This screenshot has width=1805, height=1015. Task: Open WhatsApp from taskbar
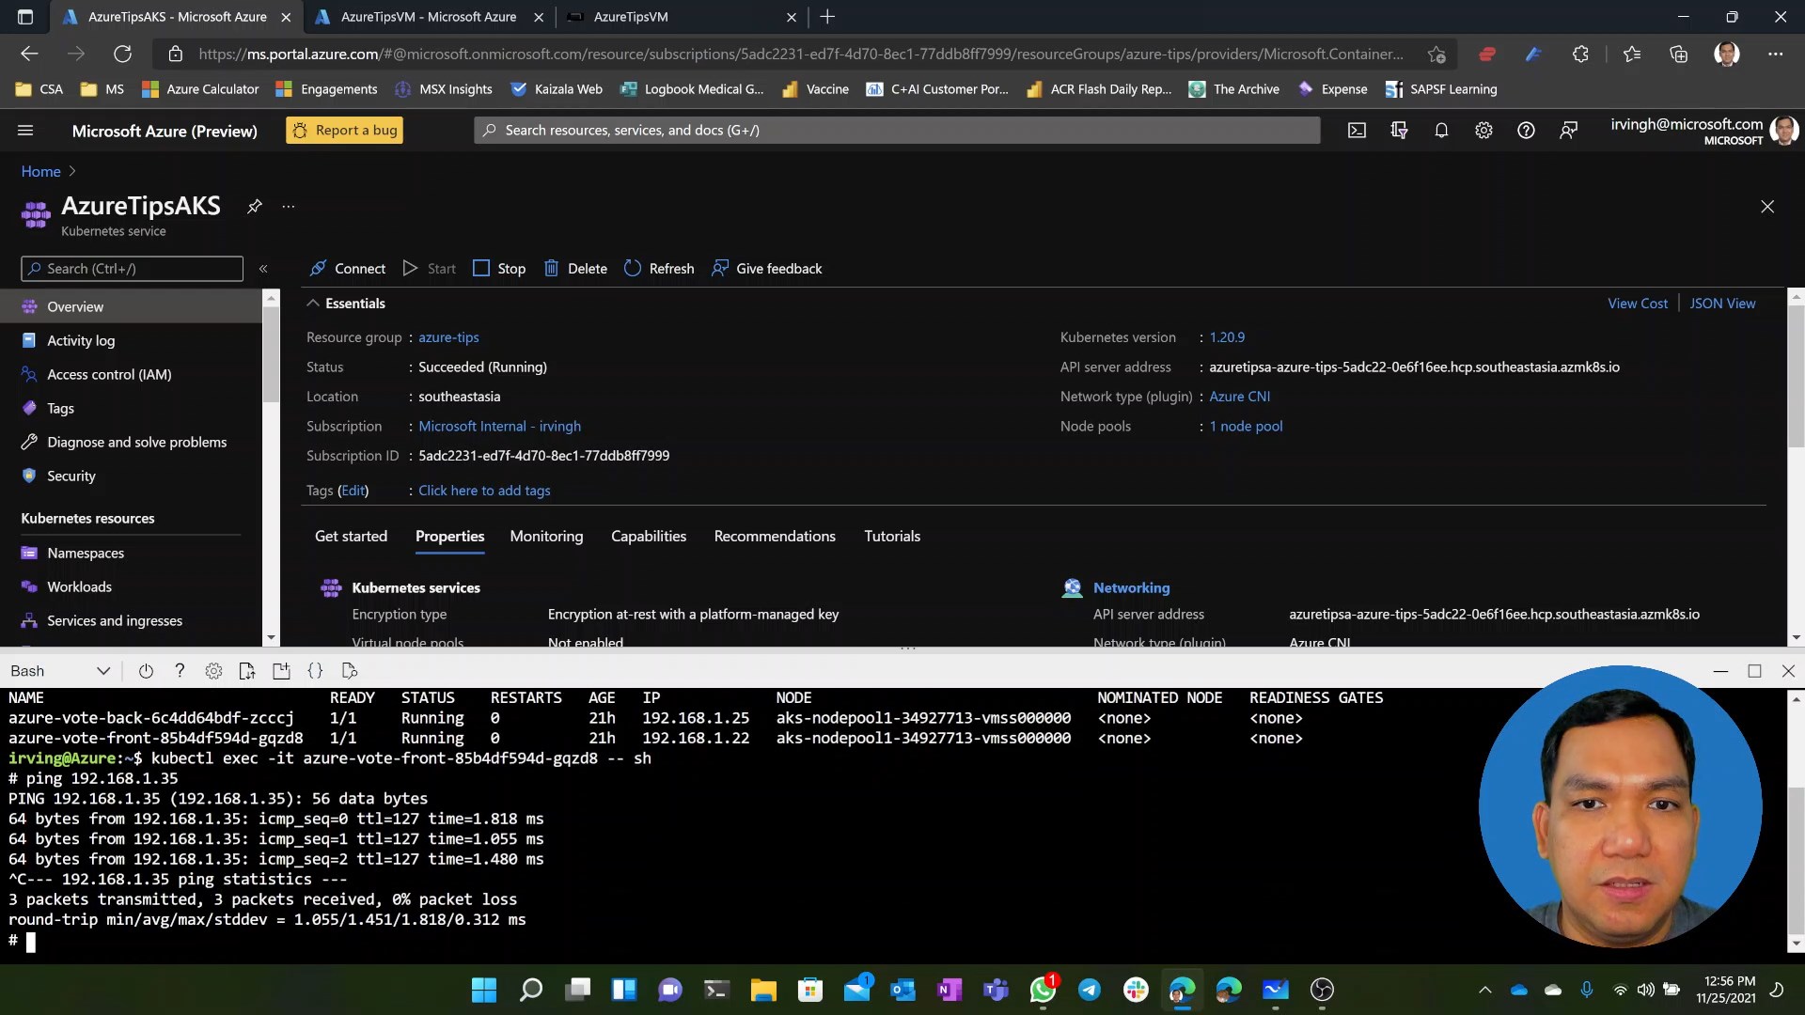(1043, 990)
